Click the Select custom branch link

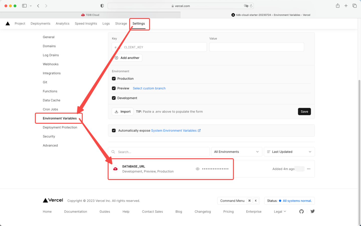tap(149, 88)
